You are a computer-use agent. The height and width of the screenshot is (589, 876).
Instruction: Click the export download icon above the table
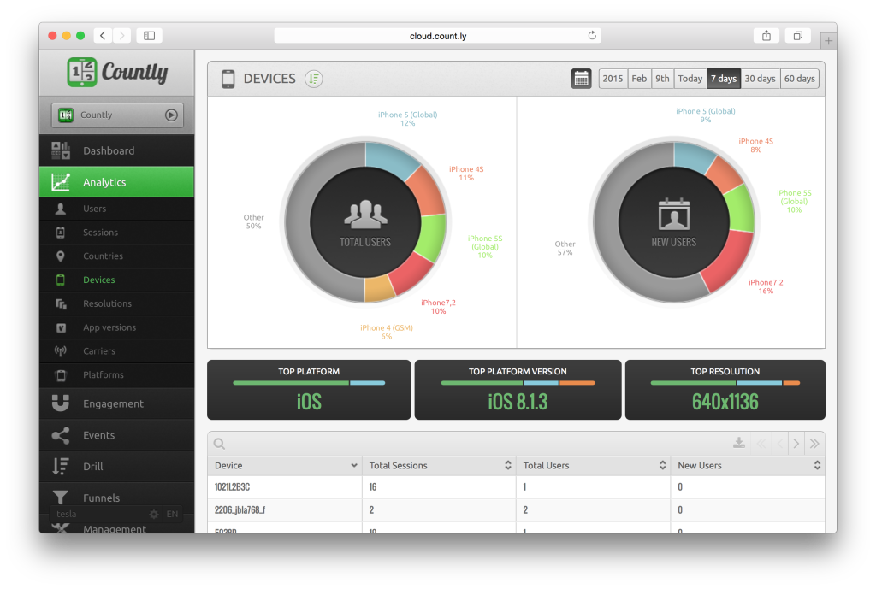[x=737, y=443]
